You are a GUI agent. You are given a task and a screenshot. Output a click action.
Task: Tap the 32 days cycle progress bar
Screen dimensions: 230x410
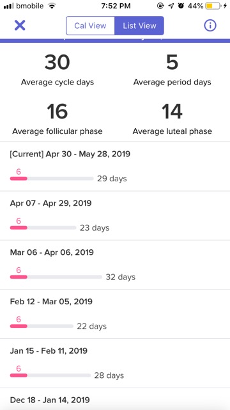(56, 277)
